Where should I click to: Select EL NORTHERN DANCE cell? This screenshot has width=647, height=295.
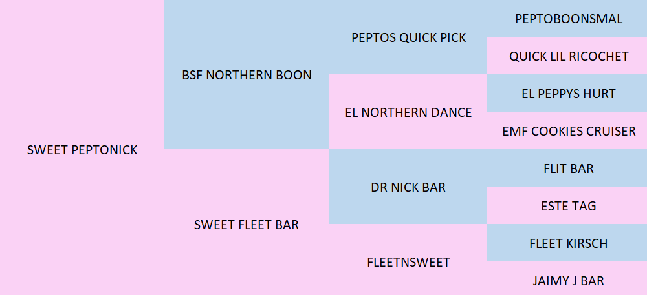pyautogui.click(x=408, y=112)
